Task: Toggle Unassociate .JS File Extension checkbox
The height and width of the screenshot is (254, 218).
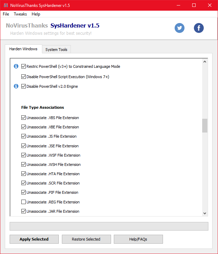Action: click(x=23, y=136)
